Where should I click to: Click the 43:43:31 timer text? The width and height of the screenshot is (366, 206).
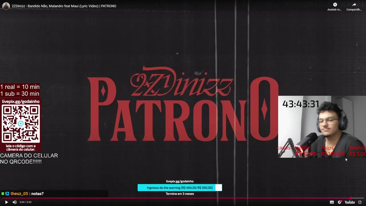[301, 104]
